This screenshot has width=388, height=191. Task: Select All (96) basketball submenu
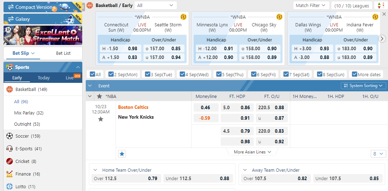tap(21, 101)
